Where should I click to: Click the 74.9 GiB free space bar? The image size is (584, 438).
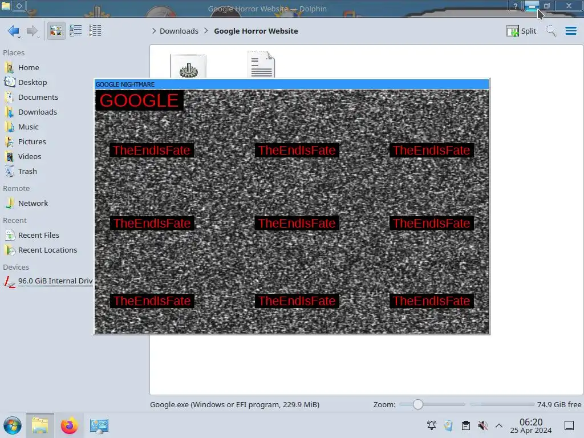[502, 404]
